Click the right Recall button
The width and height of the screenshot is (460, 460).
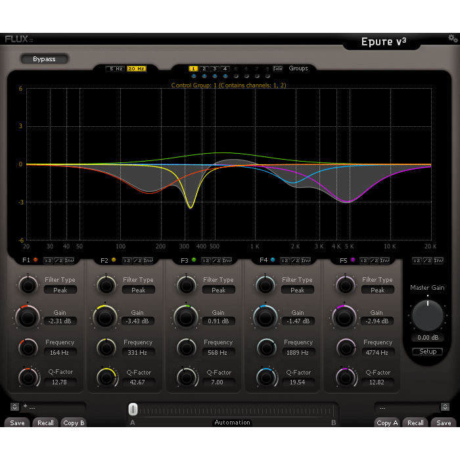coord(415,423)
